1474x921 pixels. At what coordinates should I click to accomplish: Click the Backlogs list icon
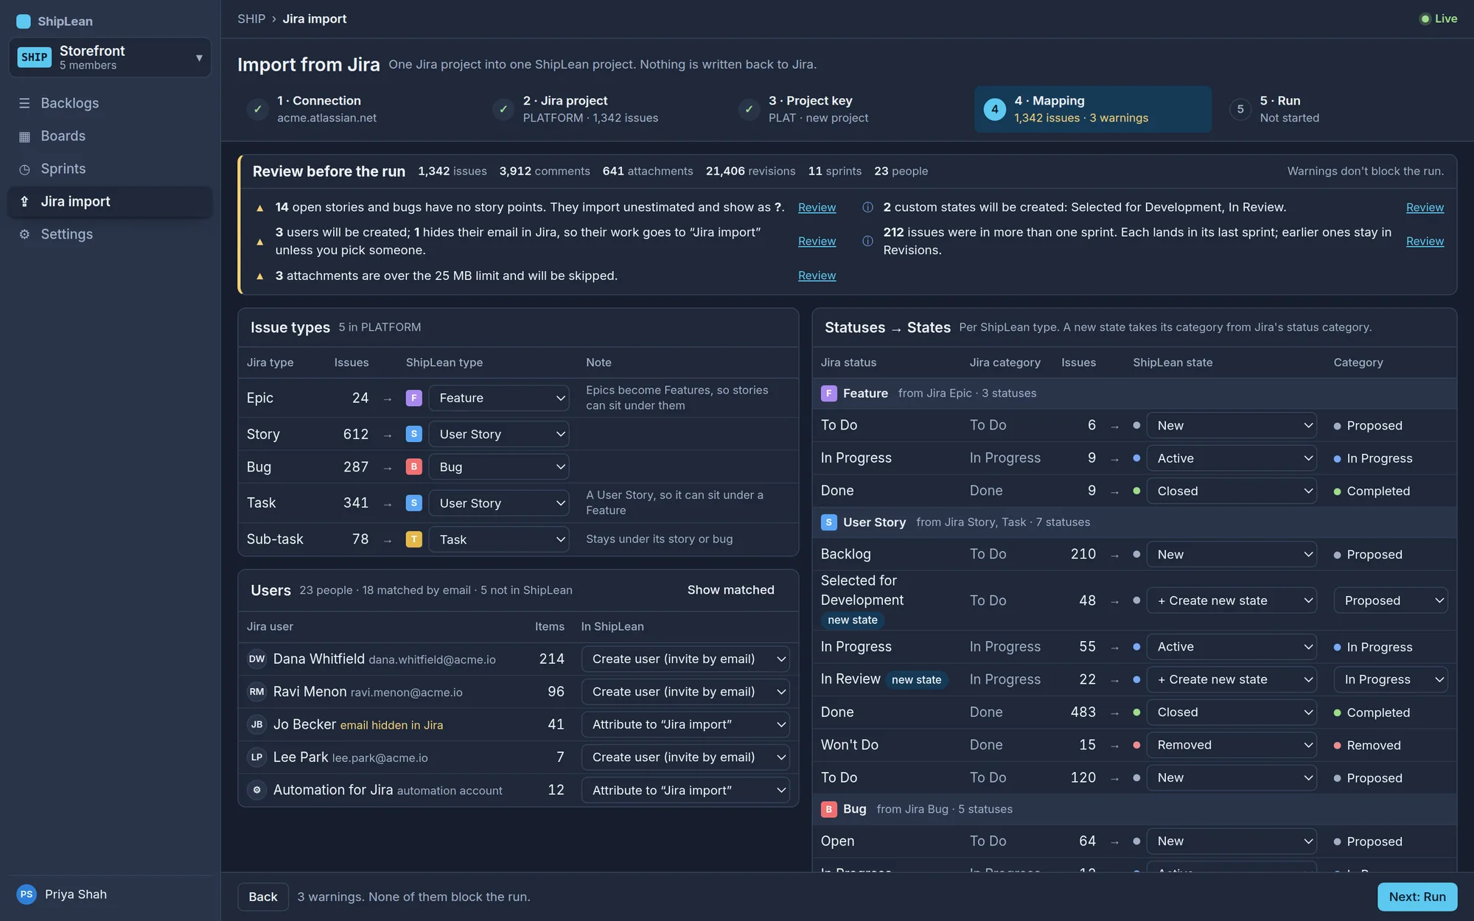pos(24,103)
